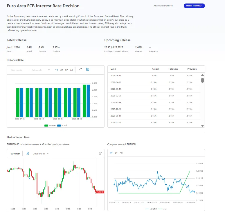Click the Trade EURUSD button
This screenshot has width=225, height=213.
(194, 6)
